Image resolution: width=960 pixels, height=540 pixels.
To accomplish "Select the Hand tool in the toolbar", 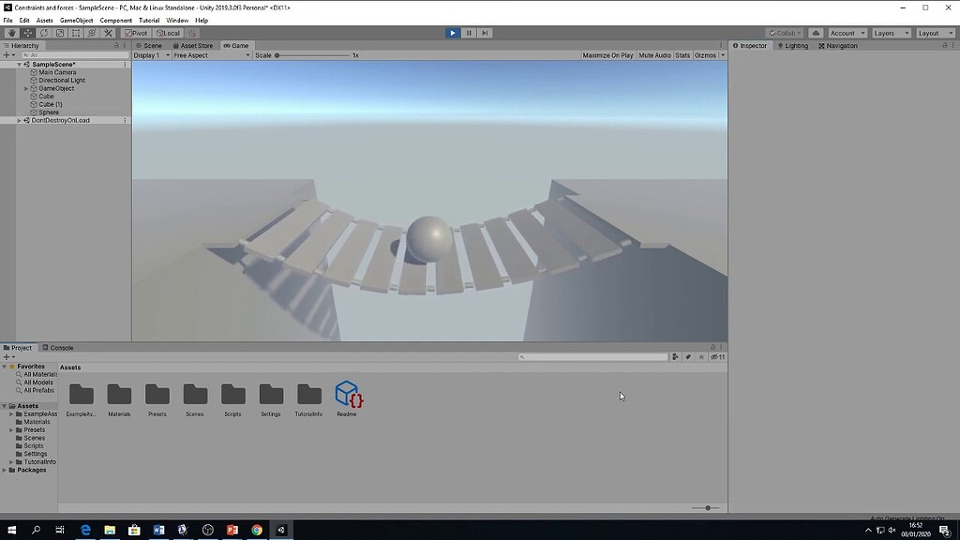I will tap(12, 33).
